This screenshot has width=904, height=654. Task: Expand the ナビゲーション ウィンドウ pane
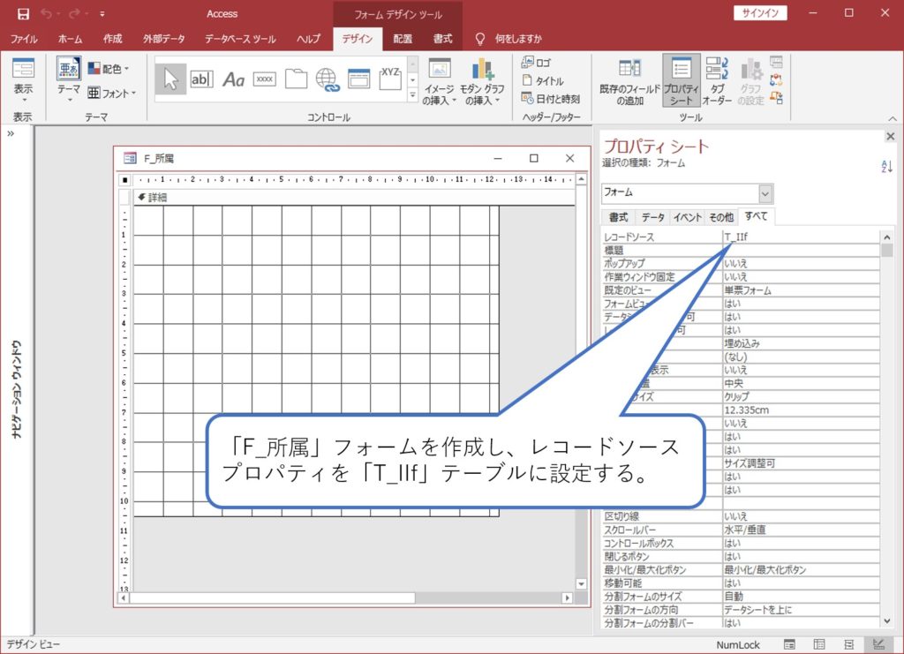(11, 135)
